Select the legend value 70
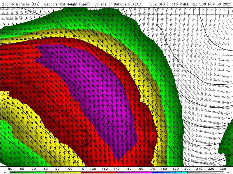Image resolution: width=233 pixels, height=174 pixels. pos(34,169)
